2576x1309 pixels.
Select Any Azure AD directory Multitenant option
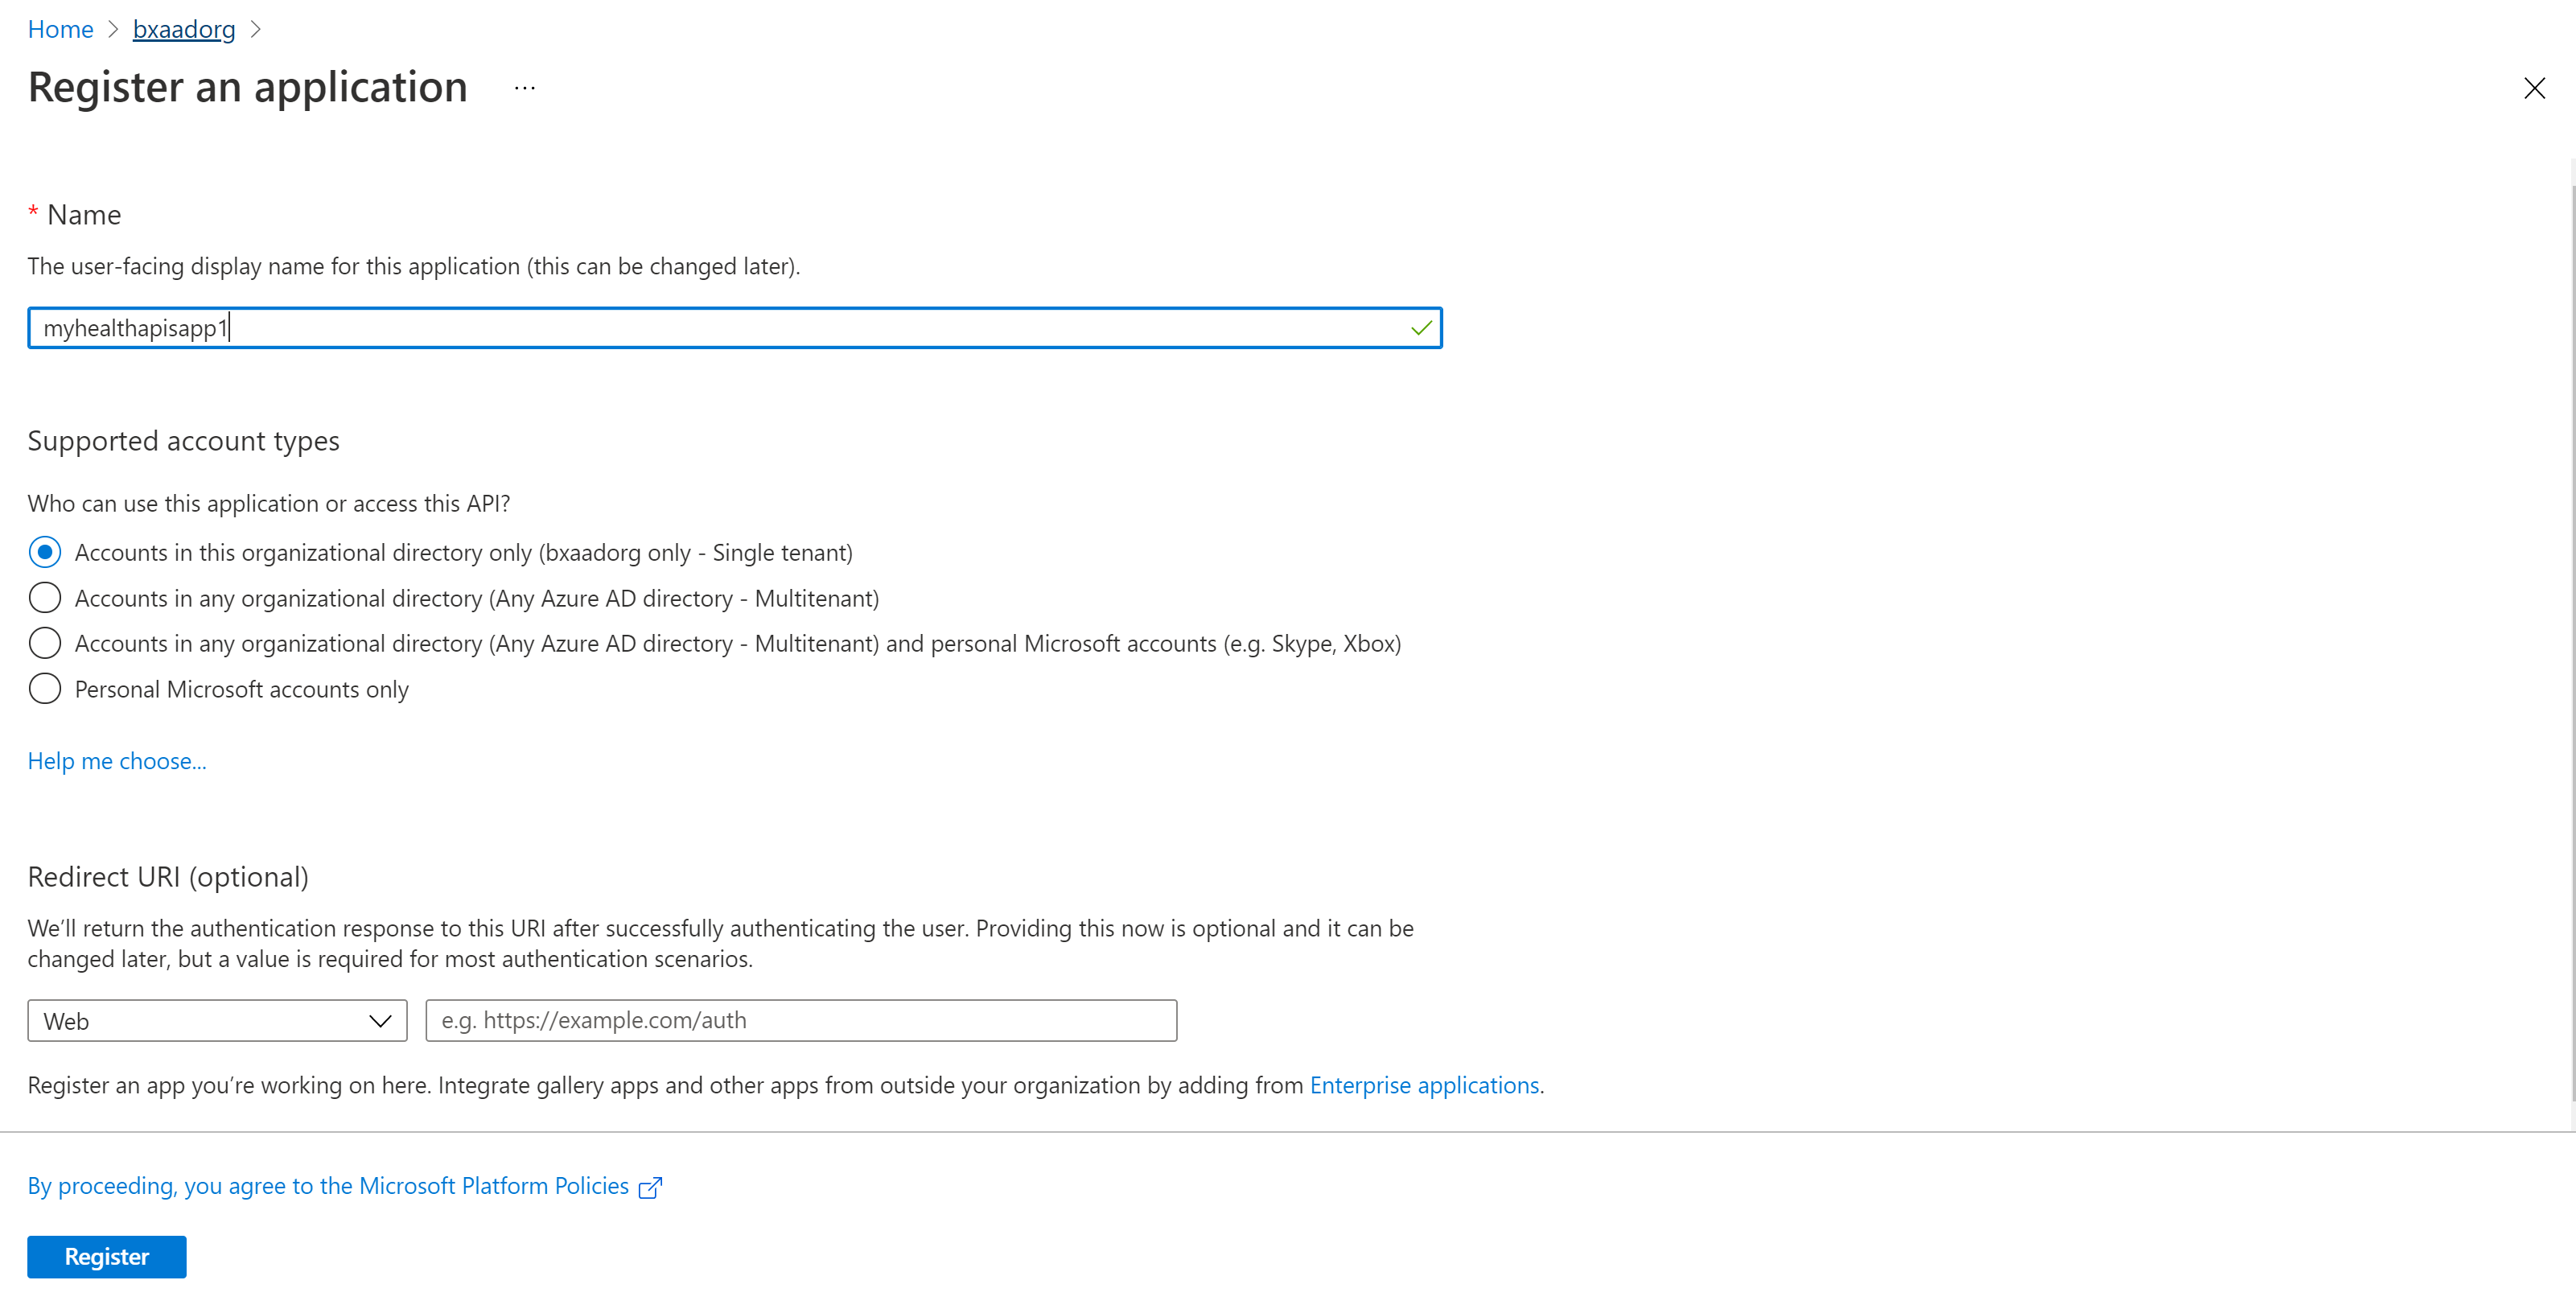45,598
